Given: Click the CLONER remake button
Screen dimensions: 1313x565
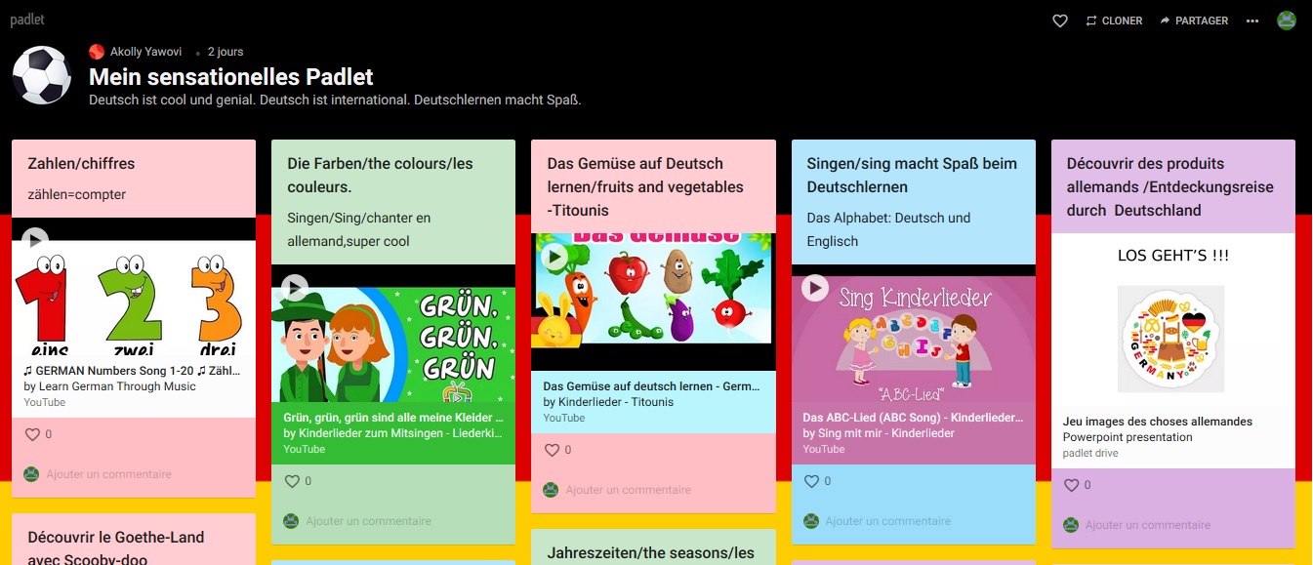Looking at the screenshot, I should pos(1114,20).
